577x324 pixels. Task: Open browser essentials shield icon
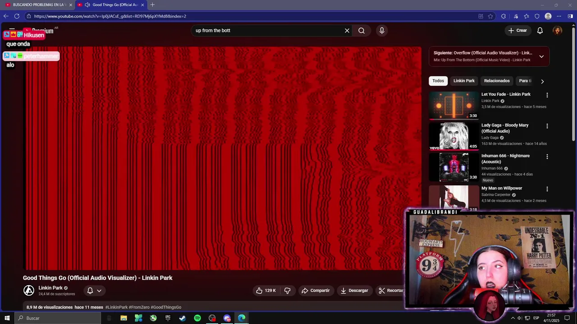[x=537, y=16]
